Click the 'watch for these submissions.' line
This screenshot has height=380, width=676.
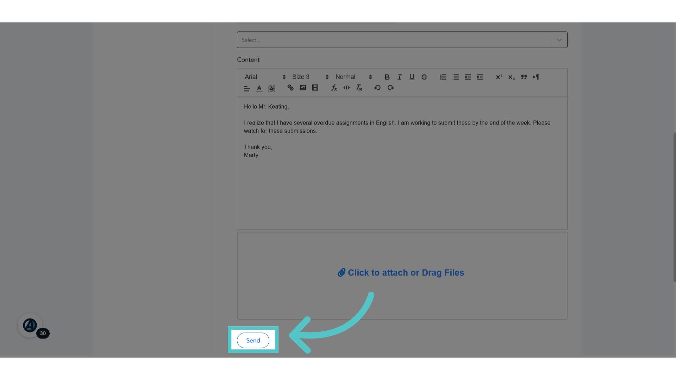pyautogui.click(x=280, y=131)
